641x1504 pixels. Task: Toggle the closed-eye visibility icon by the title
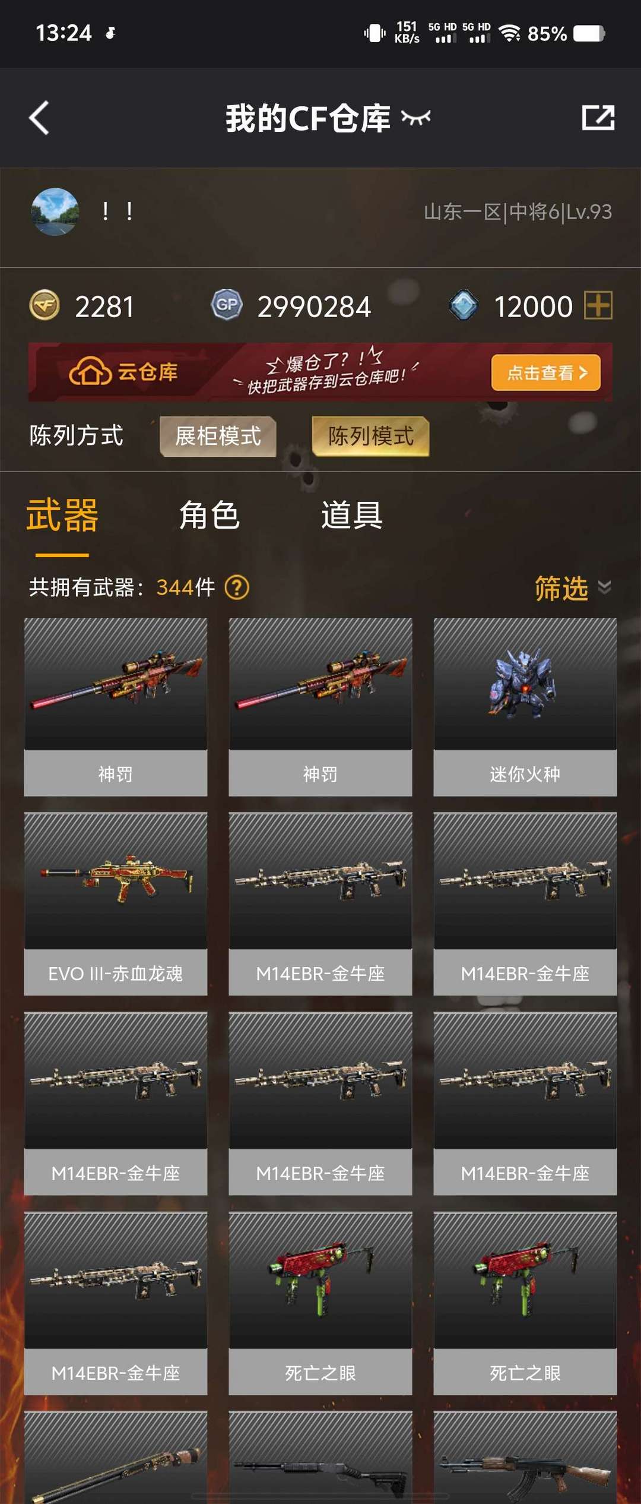point(415,118)
